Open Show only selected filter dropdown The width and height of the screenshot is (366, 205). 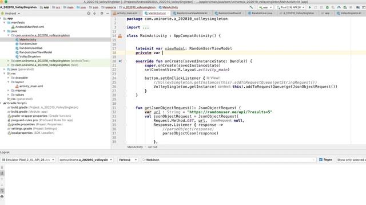click(x=351, y=160)
